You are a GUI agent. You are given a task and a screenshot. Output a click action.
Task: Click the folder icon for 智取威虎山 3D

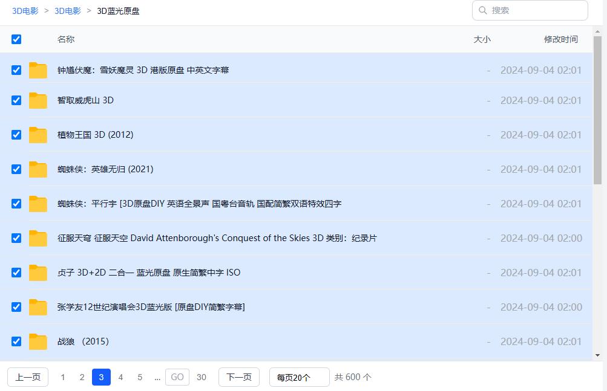tap(38, 101)
